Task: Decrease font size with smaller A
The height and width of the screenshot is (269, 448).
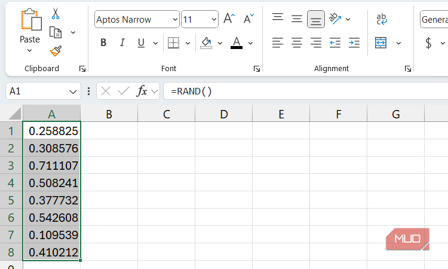Action: tap(248, 19)
